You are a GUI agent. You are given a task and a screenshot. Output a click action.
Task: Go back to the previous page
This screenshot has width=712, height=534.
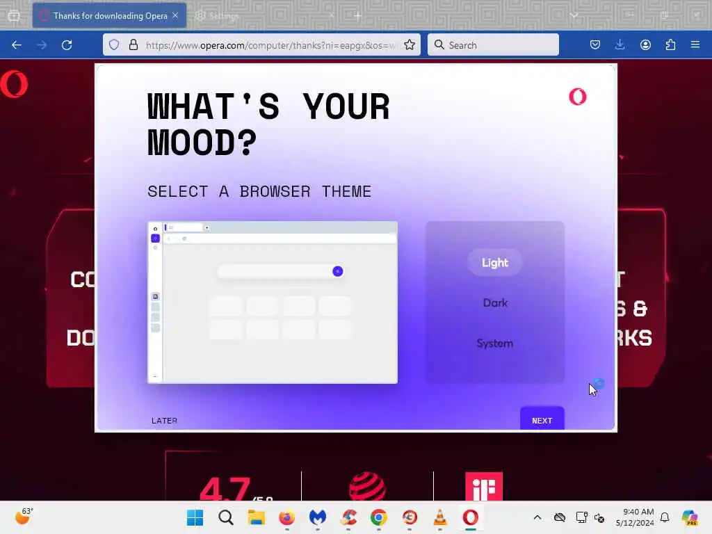tap(17, 45)
